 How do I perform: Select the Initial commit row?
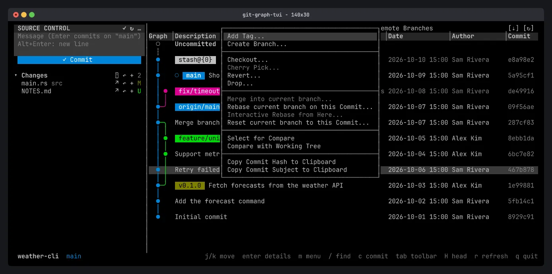pos(343,217)
